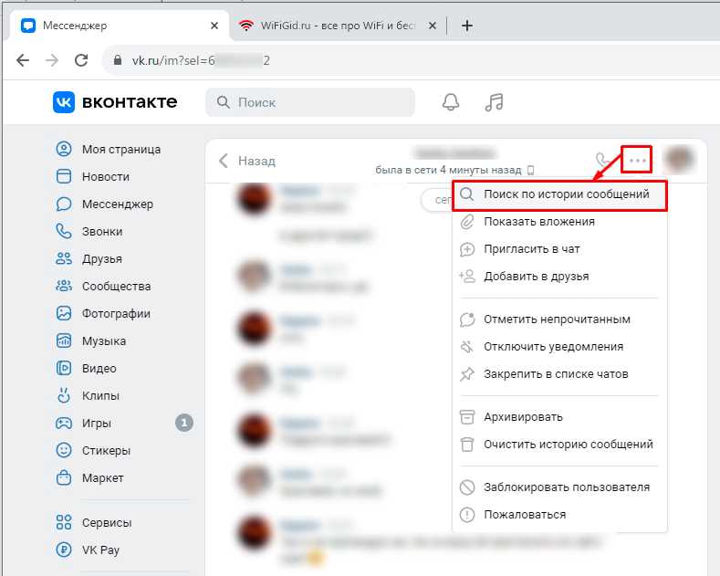This screenshot has height=576, width=720.
Task: Select Заблокировать пользователя
Action: 559,487
